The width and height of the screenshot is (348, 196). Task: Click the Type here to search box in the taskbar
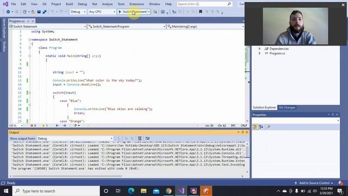56,191
